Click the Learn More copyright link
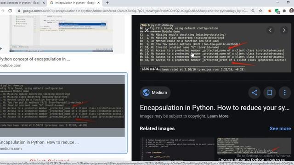Screen dimensions: 294x165 pos(218,116)
